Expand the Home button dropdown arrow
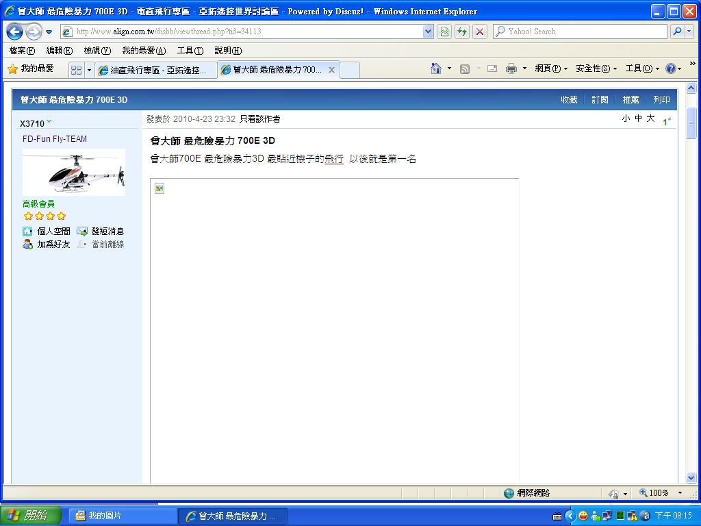This screenshot has height=526, width=701. click(449, 68)
